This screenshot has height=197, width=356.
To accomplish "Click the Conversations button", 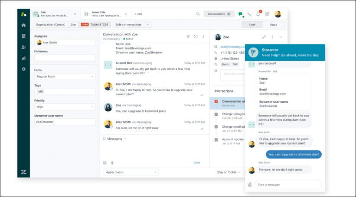I will 219,14.
